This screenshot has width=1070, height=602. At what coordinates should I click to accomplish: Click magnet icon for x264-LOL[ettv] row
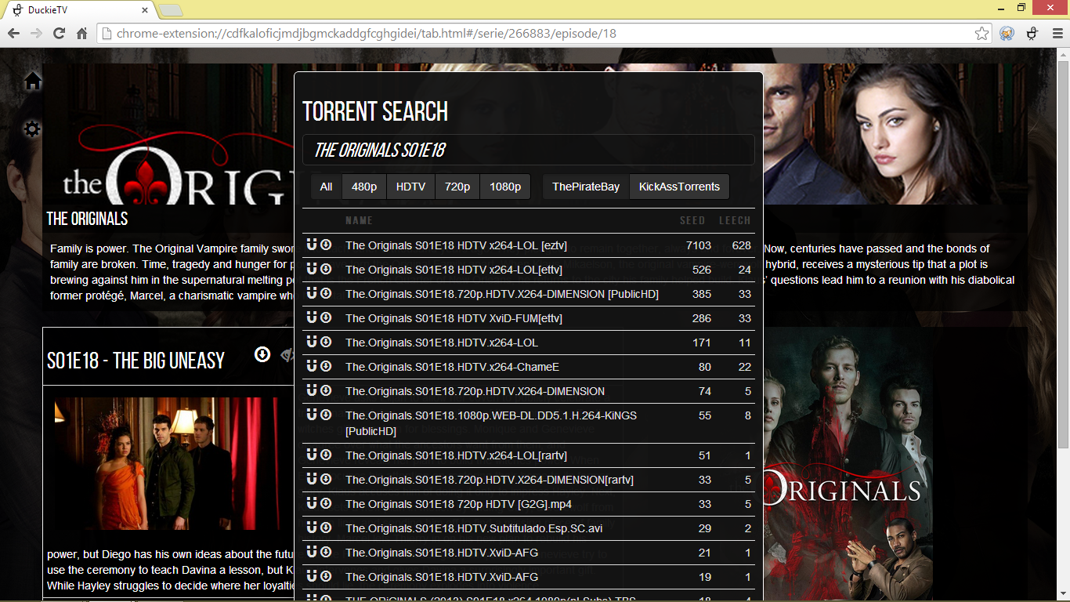[312, 269]
